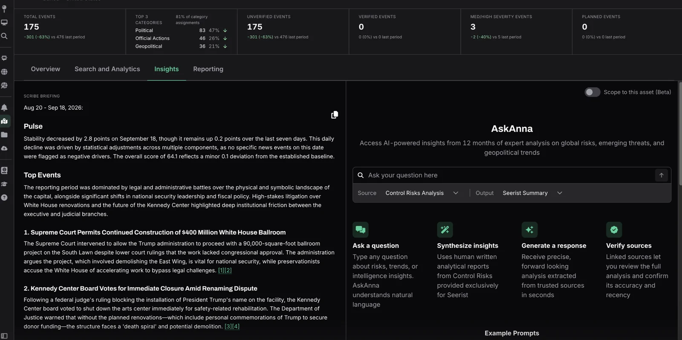The height and width of the screenshot is (340, 682).
Task: Open the plain globe icon in sidebar
Action: tap(4, 71)
